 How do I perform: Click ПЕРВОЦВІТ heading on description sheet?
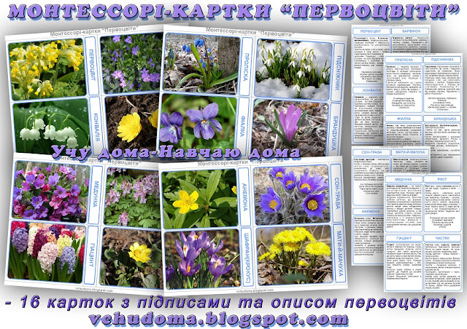(x=371, y=31)
